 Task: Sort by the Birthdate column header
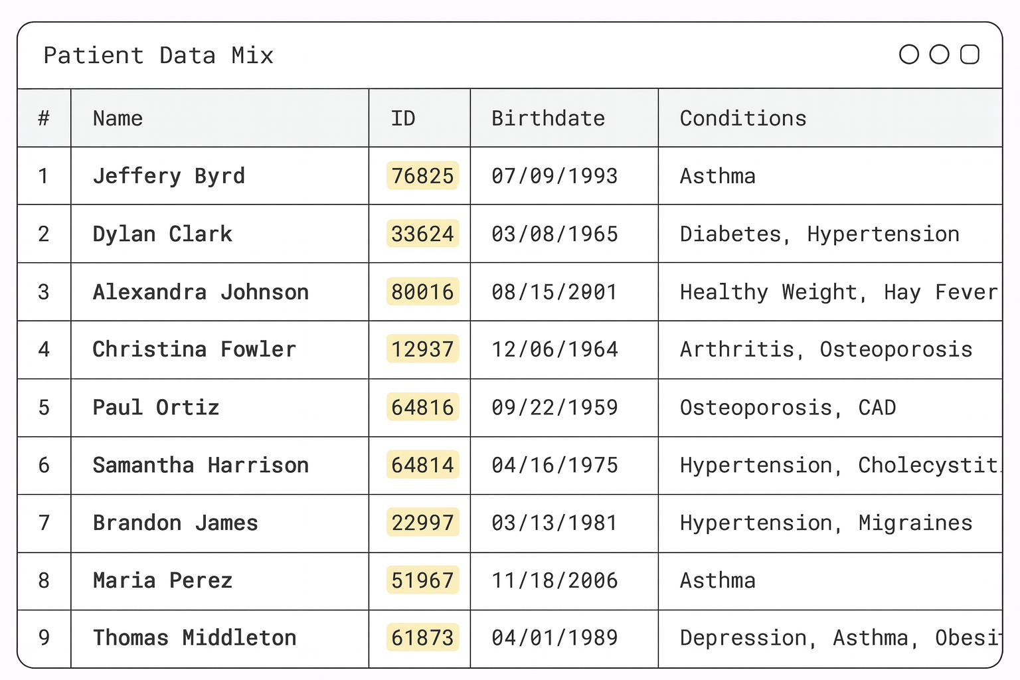[x=548, y=118]
